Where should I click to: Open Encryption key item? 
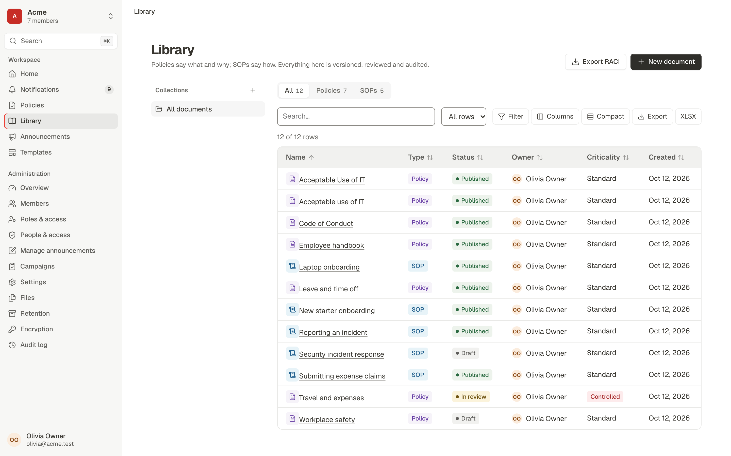[x=61, y=329]
